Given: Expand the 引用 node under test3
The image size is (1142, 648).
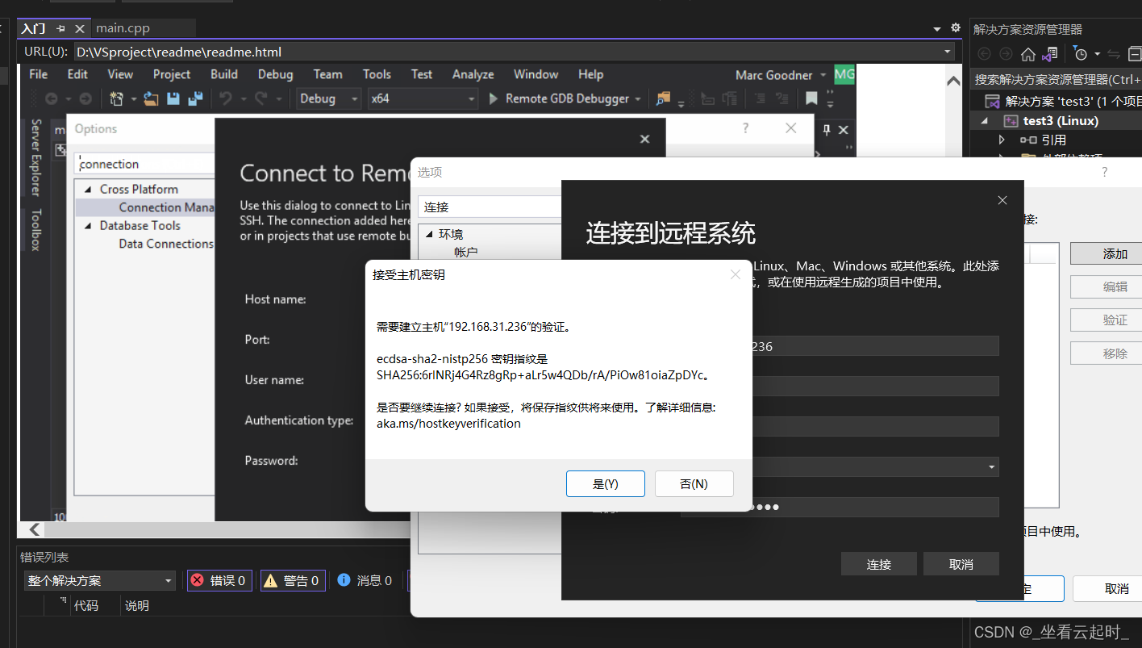Looking at the screenshot, I should pyautogui.click(x=1000, y=138).
